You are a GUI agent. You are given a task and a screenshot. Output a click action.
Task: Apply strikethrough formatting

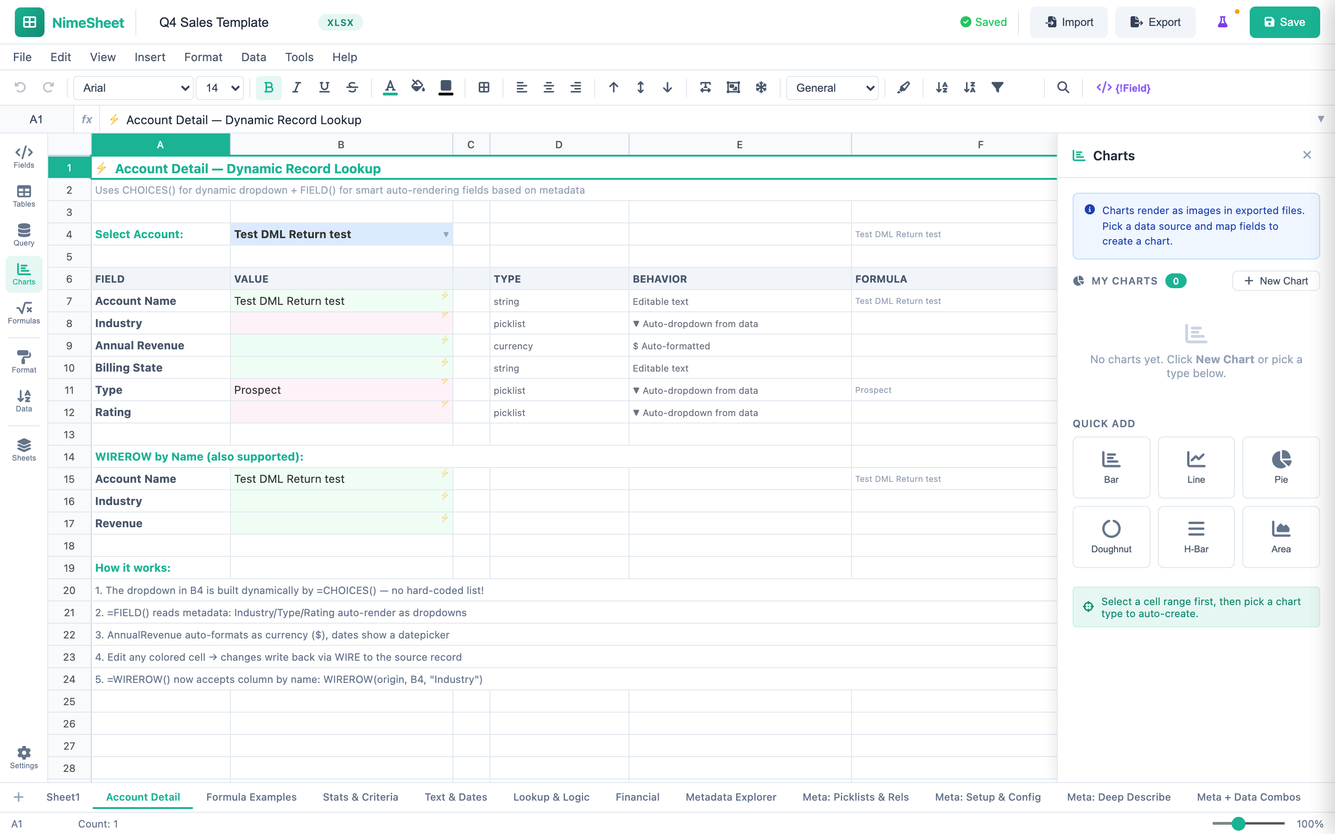click(352, 87)
